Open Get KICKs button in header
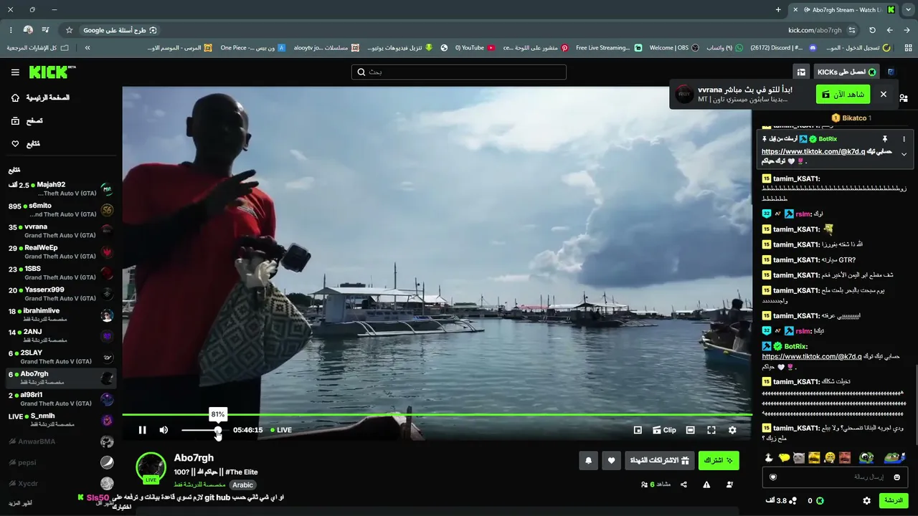The height and width of the screenshot is (516, 918). point(846,72)
